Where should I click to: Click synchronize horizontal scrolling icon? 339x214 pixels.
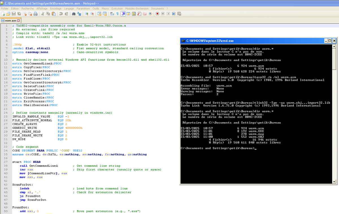pos(105,14)
